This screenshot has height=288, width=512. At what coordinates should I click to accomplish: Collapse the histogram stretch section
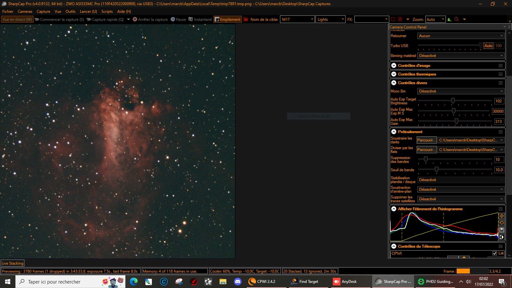[394, 209]
